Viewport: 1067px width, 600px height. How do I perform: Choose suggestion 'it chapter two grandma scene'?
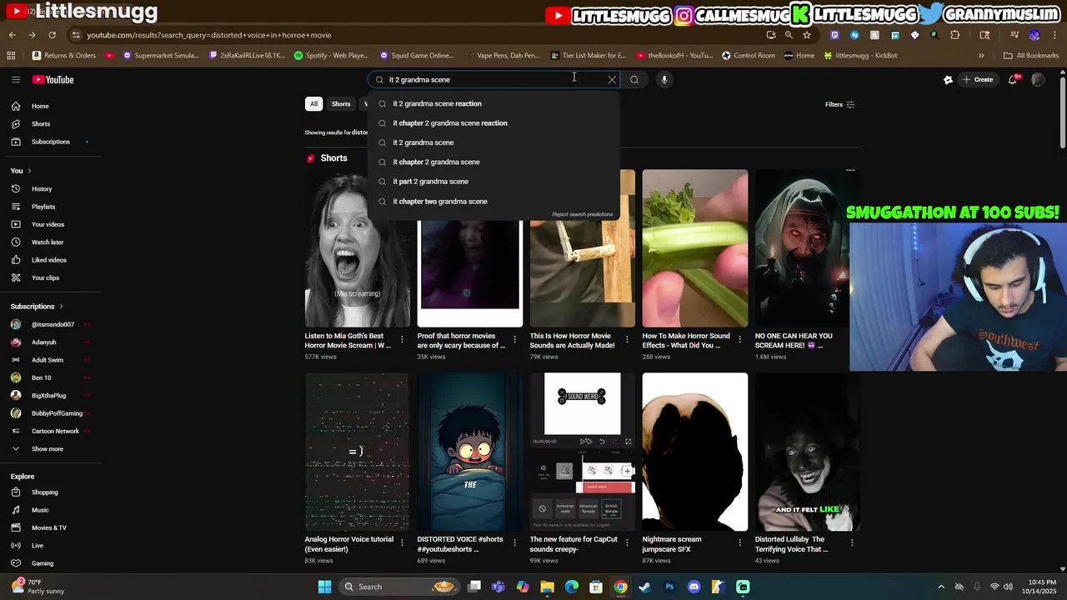coord(495,202)
